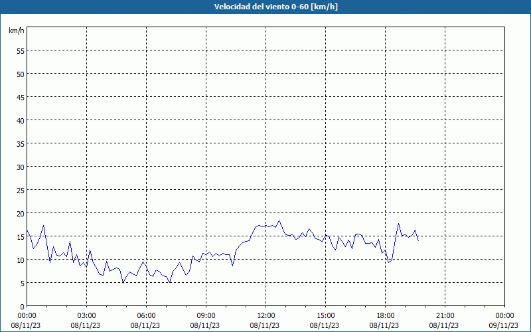Select the "08/11/23" date under 03:00
Viewport: 531px width, 332px height.
pyautogui.click(x=86, y=325)
